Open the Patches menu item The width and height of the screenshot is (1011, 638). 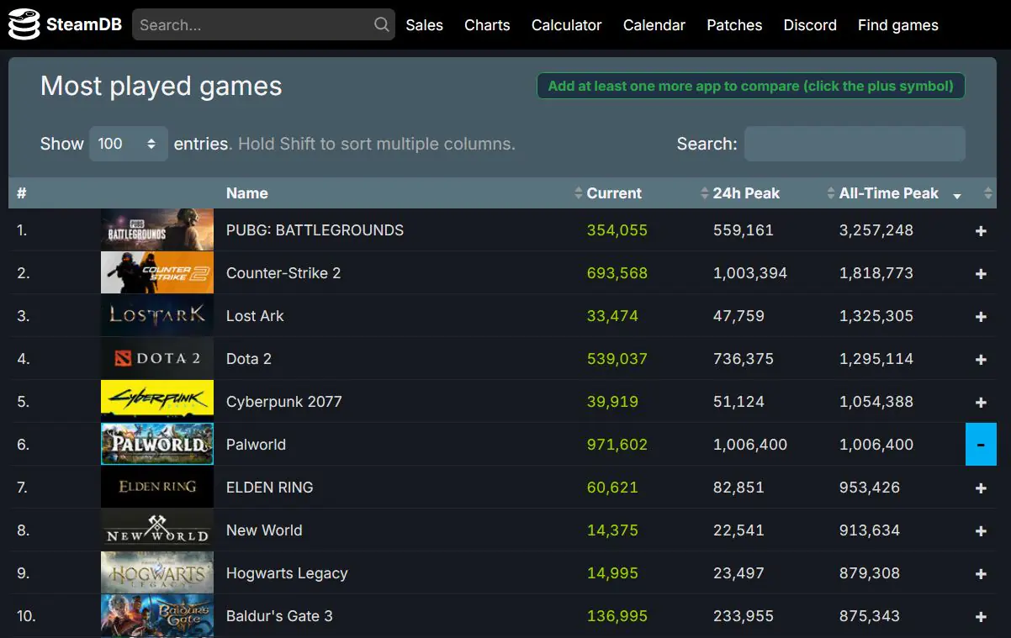click(734, 25)
